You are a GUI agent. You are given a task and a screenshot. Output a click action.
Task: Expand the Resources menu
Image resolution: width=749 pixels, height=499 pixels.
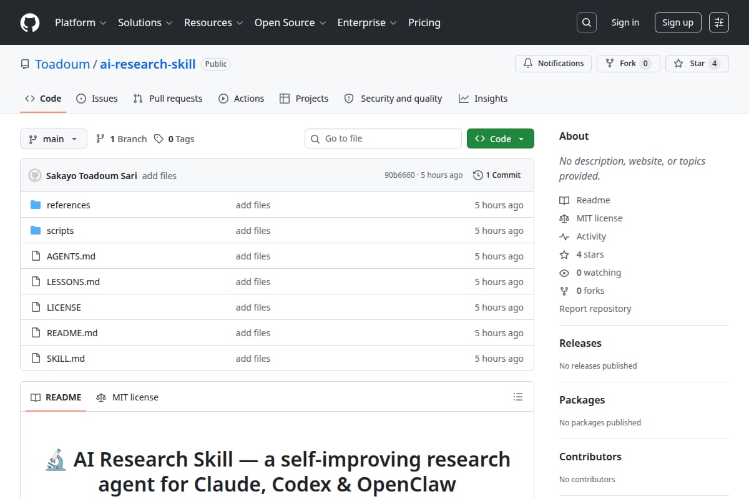pos(213,22)
